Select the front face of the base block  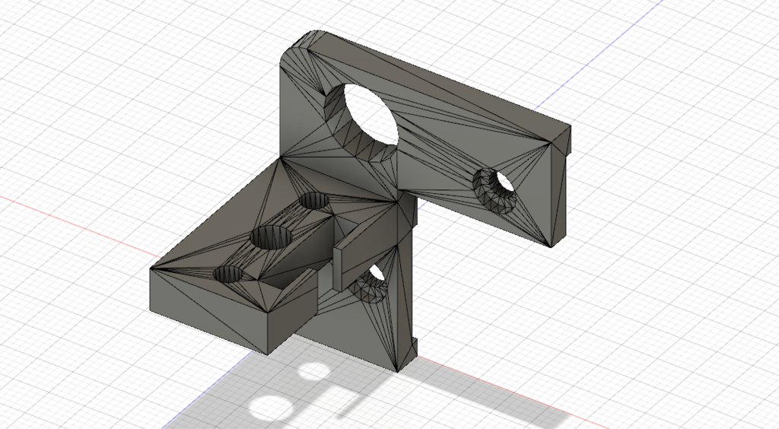click(x=208, y=311)
